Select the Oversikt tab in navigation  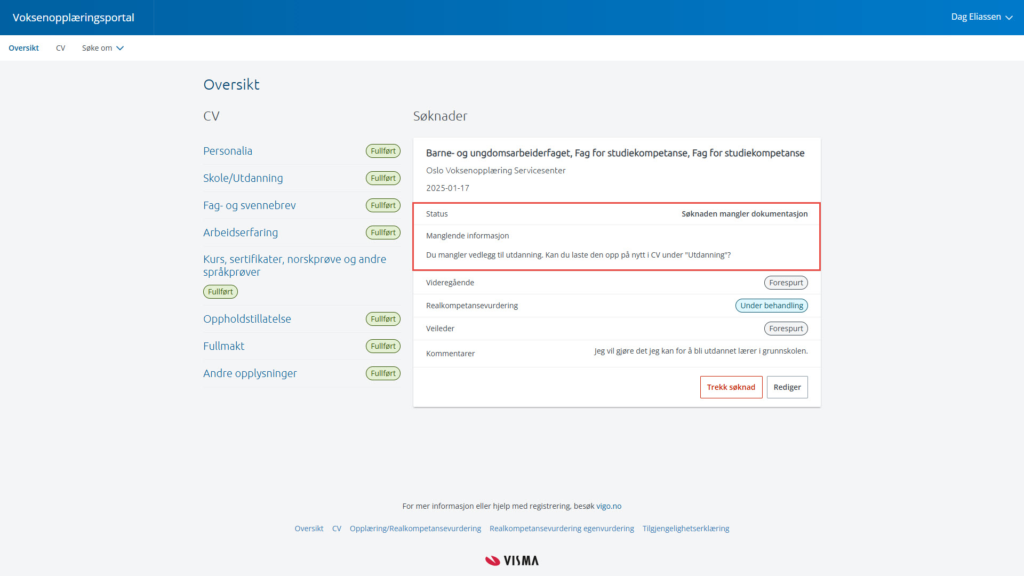pyautogui.click(x=23, y=48)
